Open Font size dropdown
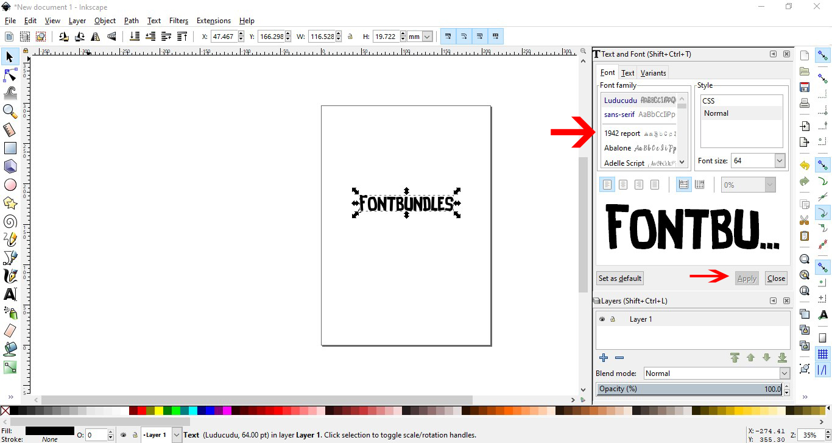 (x=780, y=161)
